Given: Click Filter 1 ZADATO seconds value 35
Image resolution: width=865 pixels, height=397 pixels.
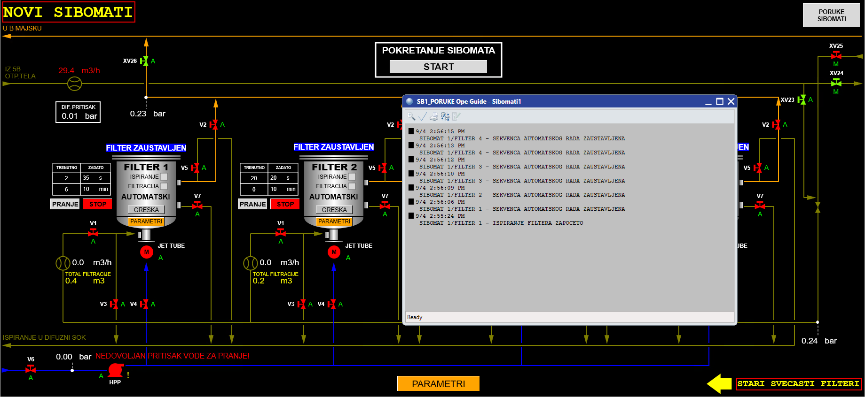Looking at the screenshot, I should [x=86, y=178].
